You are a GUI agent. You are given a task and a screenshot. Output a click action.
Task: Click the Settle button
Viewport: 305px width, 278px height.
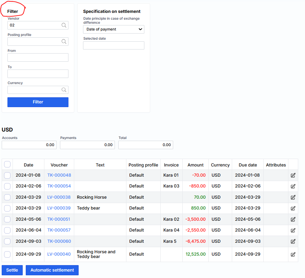point(12,270)
